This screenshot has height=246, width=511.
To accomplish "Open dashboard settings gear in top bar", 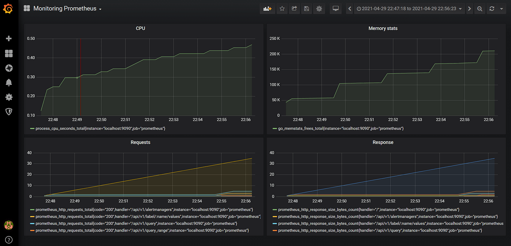I will pos(319,8).
